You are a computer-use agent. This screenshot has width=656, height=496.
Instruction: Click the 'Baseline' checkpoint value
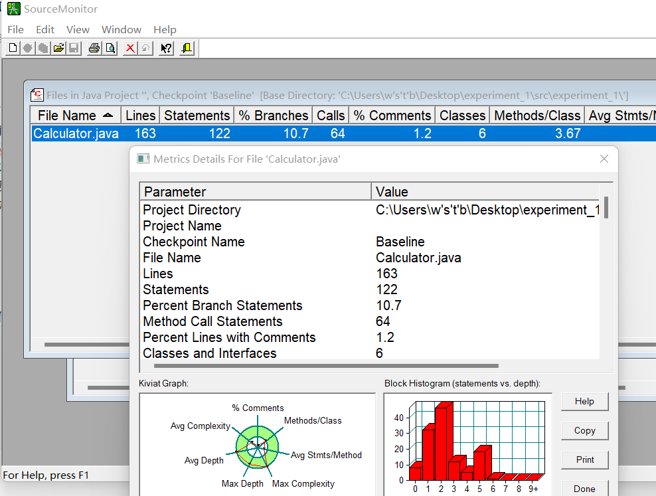400,242
